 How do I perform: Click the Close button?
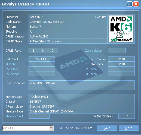click(128, 128)
